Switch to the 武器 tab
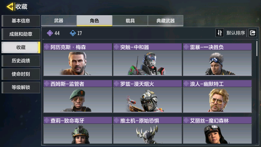Viewport: 261px width, 147px height. coord(59,21)
